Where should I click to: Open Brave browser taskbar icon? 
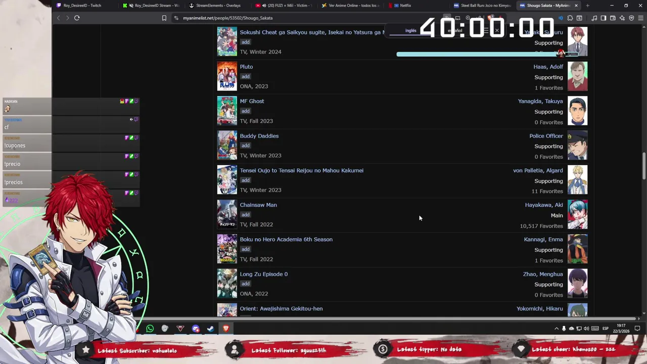226,329
